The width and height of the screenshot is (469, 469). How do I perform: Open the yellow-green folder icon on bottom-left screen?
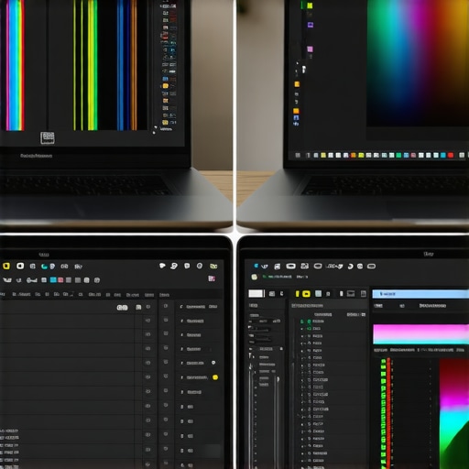213,267
